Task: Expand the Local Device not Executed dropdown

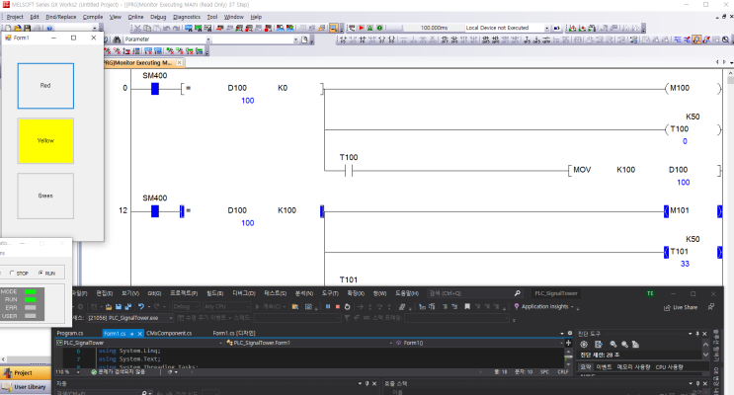Action: (546, 28)
